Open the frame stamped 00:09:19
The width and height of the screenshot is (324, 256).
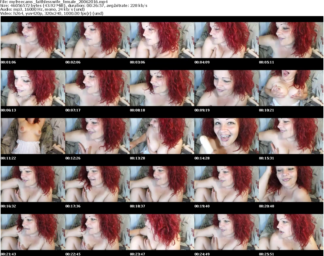pos(227,88)
